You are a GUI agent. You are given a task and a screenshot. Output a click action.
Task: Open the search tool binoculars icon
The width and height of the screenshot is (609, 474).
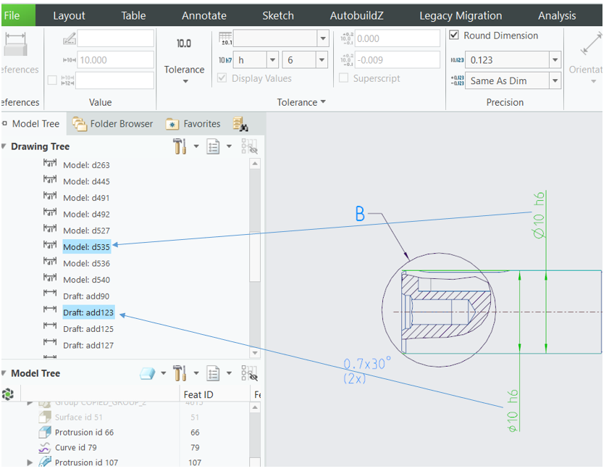pos(240,125)
